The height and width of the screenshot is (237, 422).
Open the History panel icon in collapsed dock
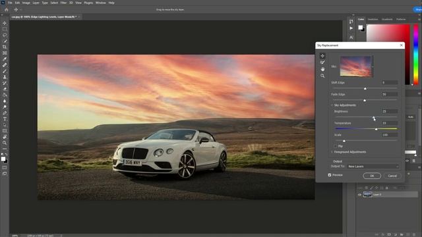tap(351, 21)
